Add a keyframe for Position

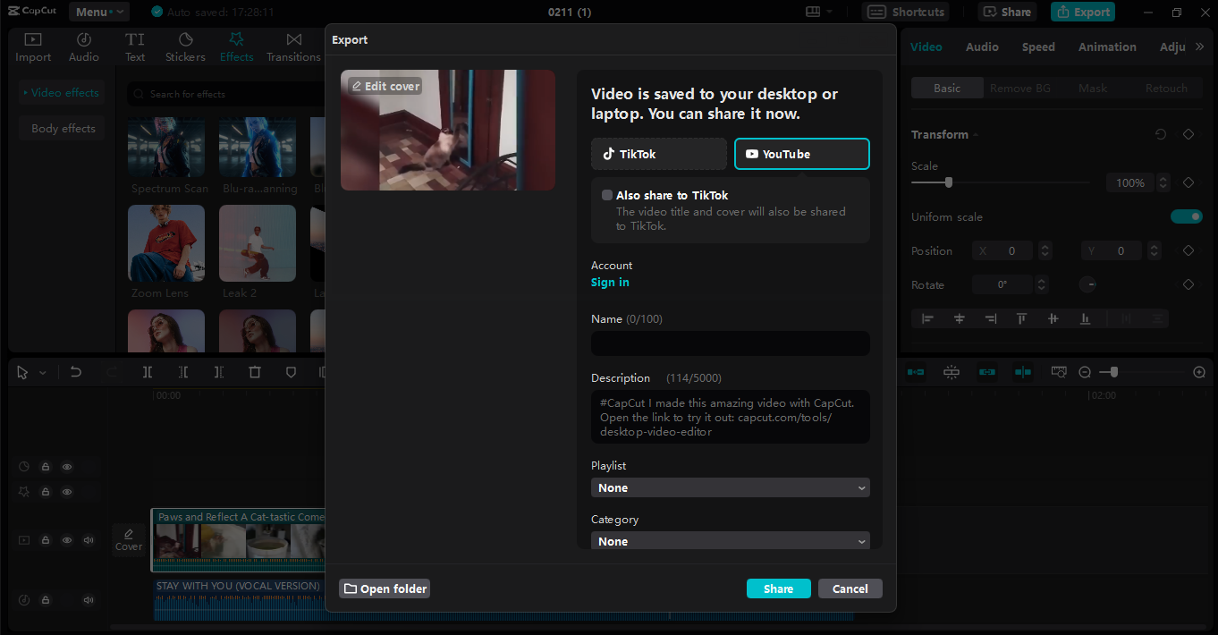pos(1188,251)
